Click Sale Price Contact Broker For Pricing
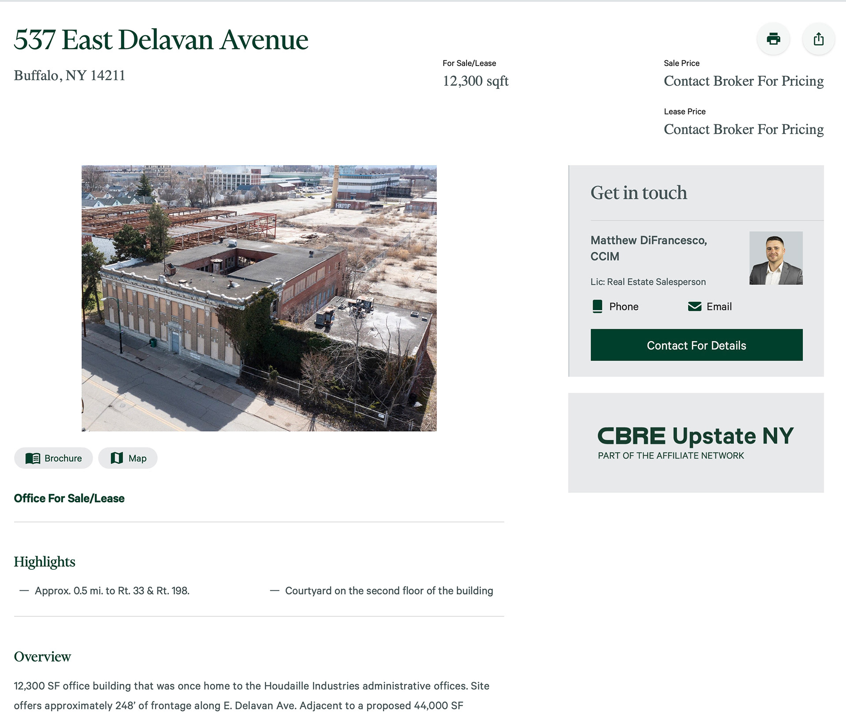 click(743, 81)
